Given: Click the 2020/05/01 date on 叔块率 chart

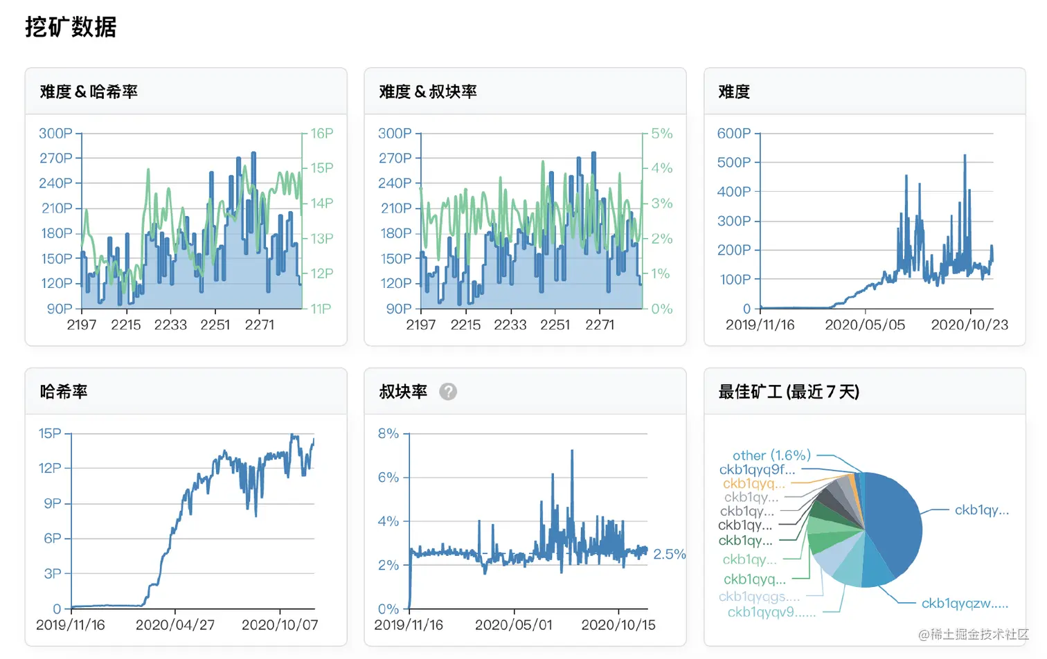Looking at the screenshot, I should tap(514, 625).
